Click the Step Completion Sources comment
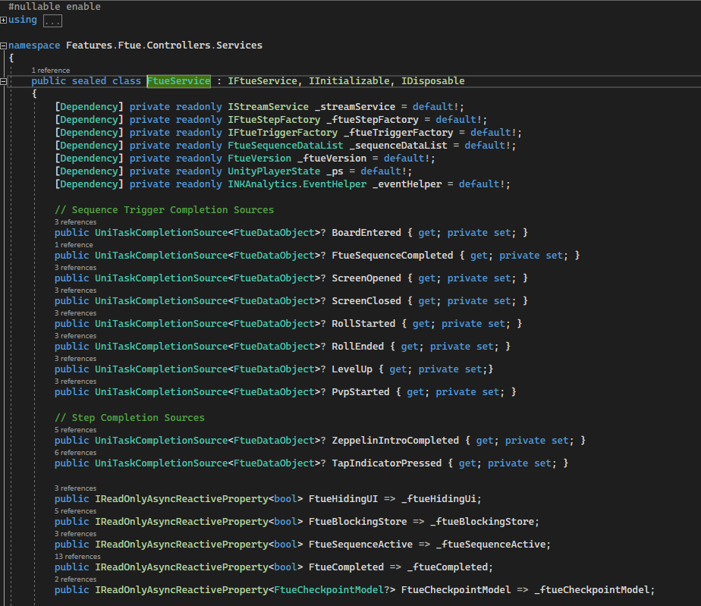 (x=130, y=418)
